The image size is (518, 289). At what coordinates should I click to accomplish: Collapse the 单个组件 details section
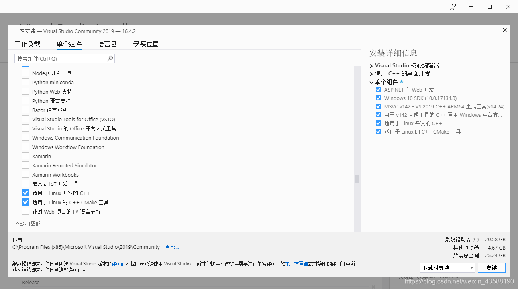[371, 82]
